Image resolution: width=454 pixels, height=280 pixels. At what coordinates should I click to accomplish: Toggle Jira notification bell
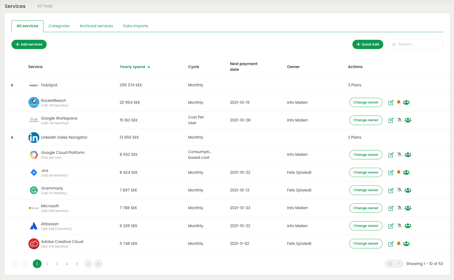(399, 172)
